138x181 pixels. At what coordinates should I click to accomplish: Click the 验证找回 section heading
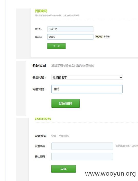39,66
